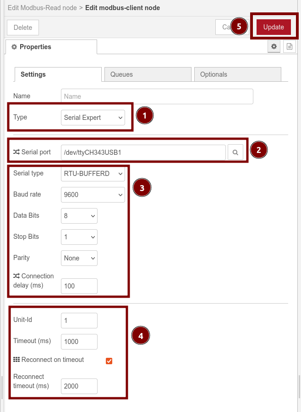
Task: Click the Timeout (ms) field
Action: coord(79,342)
